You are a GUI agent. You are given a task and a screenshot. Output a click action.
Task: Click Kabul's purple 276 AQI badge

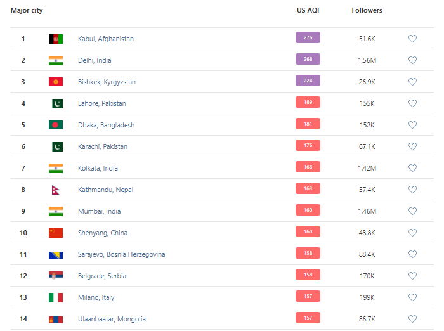[x=308, y=38]
